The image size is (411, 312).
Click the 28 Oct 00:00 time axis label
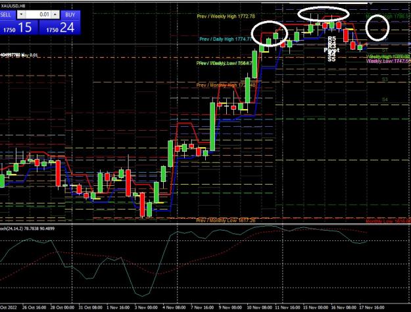62,307
